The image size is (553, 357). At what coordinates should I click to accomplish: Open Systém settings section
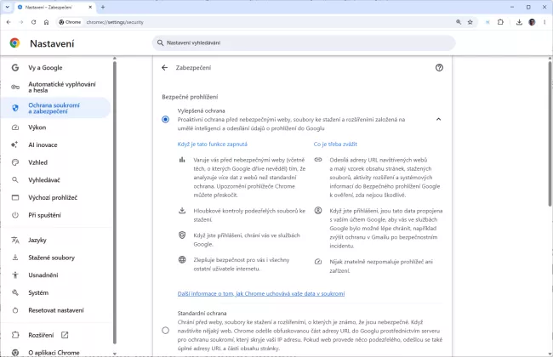tap(55, 292)
